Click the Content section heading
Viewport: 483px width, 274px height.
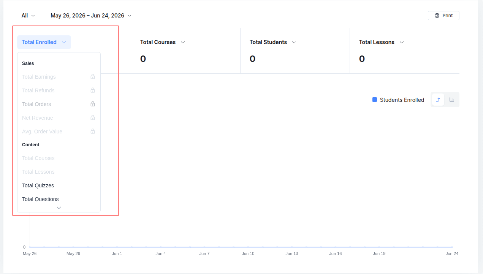coord(31,145)
